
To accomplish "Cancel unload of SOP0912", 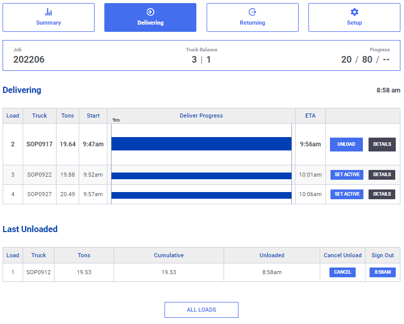I will [342, 272].
